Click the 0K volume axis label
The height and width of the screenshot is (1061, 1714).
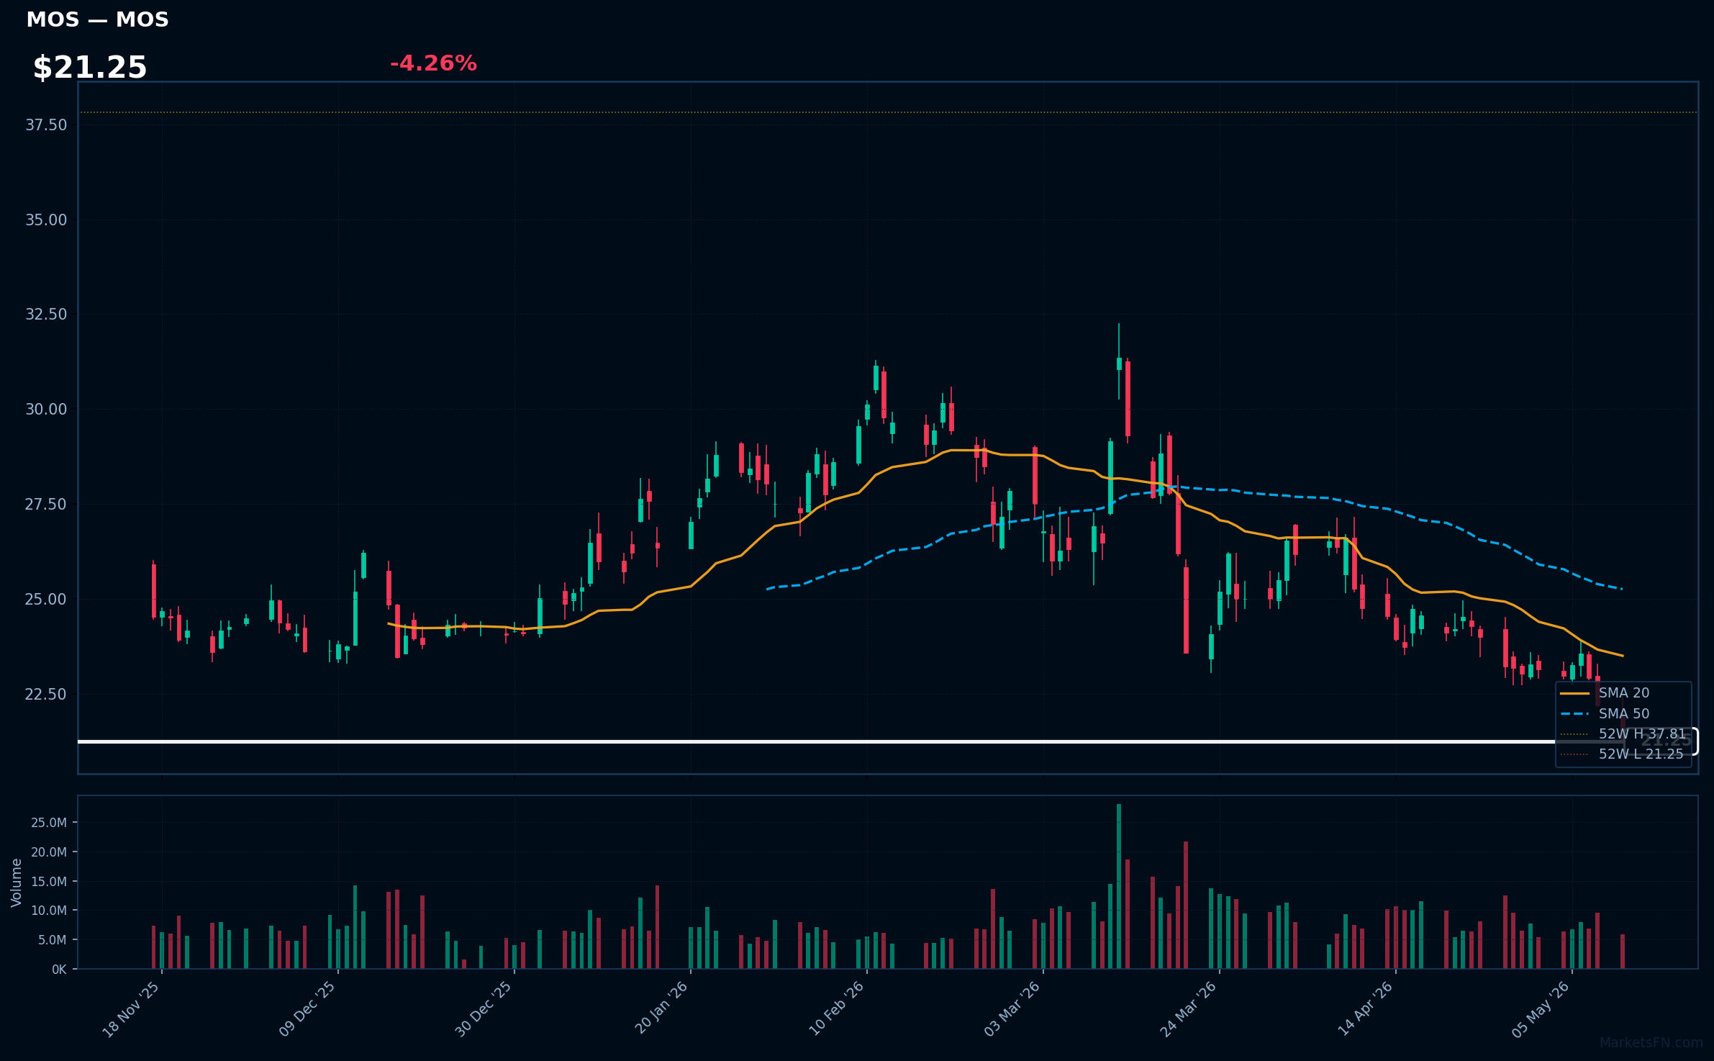point(59,970)
